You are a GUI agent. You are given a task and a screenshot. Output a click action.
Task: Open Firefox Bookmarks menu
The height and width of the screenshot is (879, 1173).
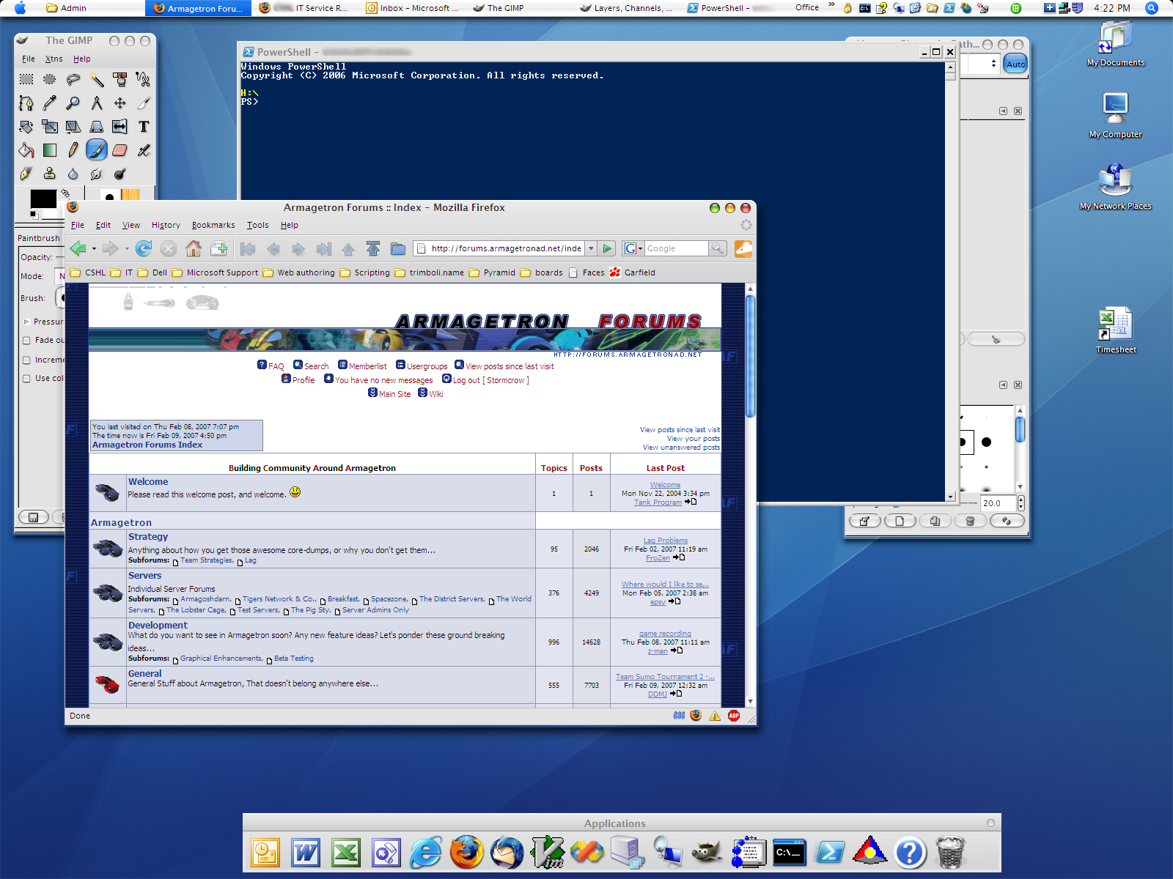213,225
